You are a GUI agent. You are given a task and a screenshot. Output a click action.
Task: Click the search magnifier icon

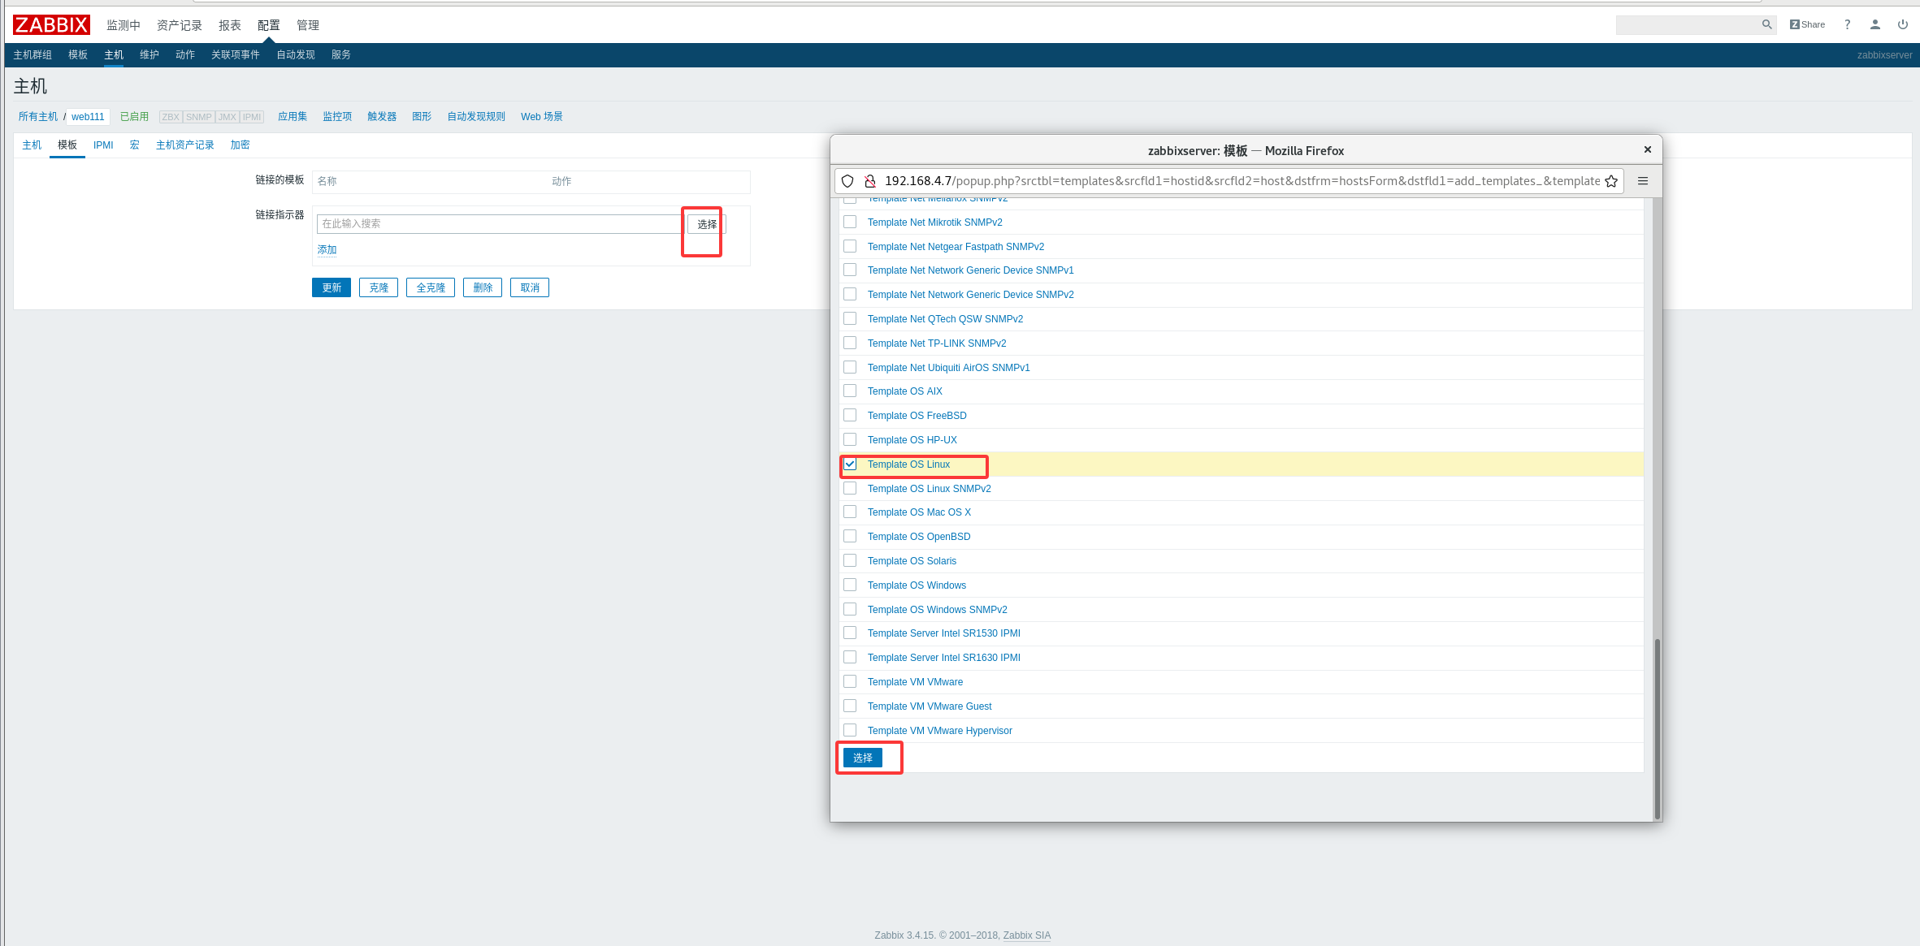coord(1766,24)
